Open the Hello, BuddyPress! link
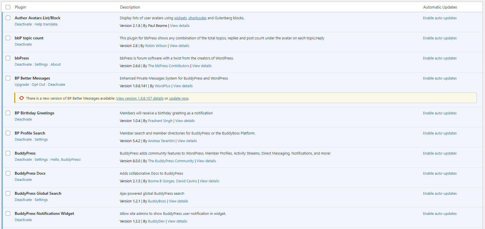Screen dimensions: 485x229 [66, 160]
